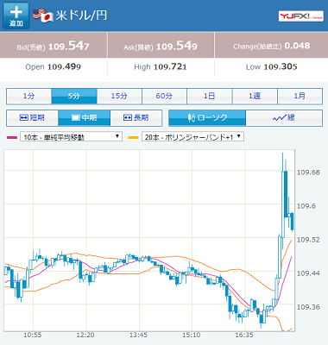This screenshot has height=345, width=328.
Task: Switch to 線 line chart
Action: (x=284, y=118)
